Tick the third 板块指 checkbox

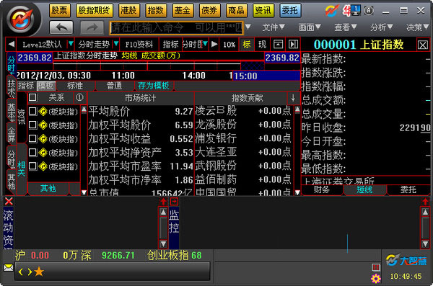(x=32, y=138)
